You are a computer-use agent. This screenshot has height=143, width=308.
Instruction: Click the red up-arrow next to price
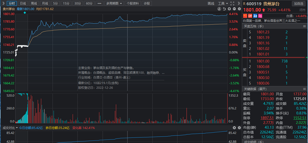pos(263,10)
